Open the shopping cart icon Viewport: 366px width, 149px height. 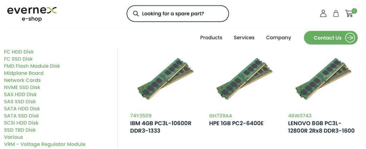click(349, 14)
